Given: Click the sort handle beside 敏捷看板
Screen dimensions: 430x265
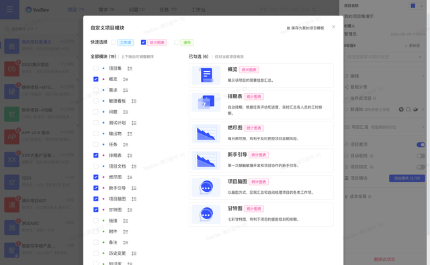Looking at the screenshot, I should point(134,101).
